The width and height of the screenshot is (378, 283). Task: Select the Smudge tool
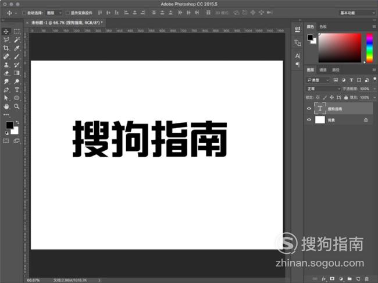[6, 82]
